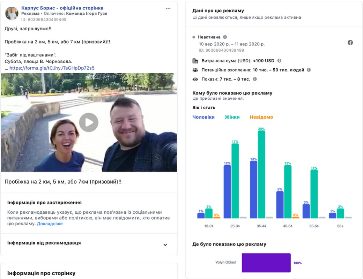This screenshot has height=279, width=363.
Task: Click the Докладніше link
Action: [x=50, y=224]
